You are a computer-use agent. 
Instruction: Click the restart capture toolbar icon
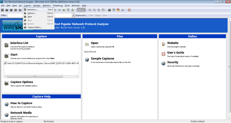point(20,10)
